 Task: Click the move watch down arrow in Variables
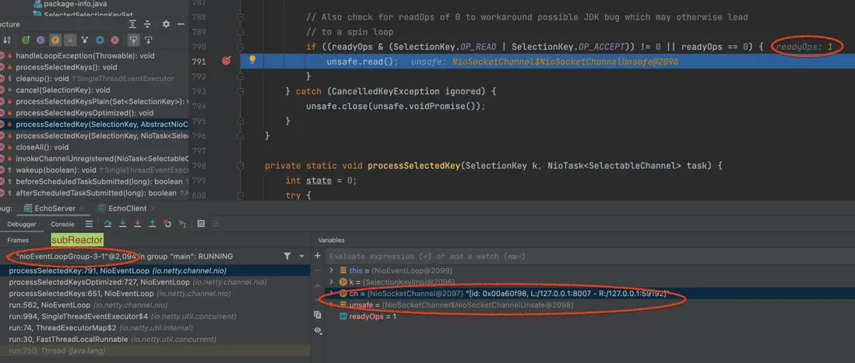click(x=318, y=300)
